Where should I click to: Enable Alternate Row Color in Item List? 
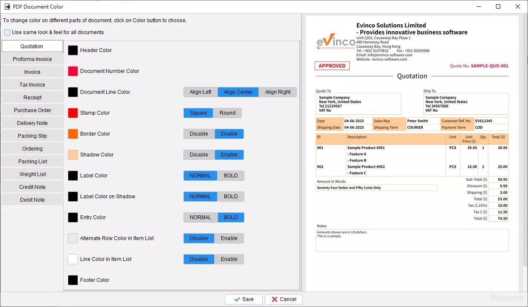(x=229, y=238)
